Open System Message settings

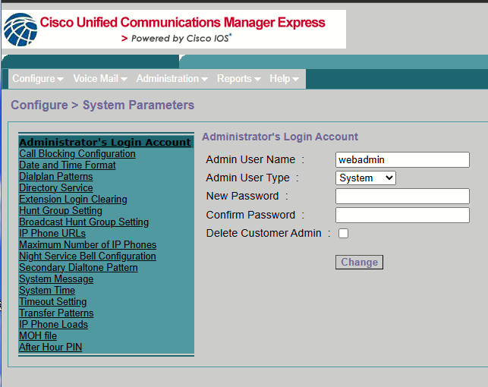tap(56, 279)
